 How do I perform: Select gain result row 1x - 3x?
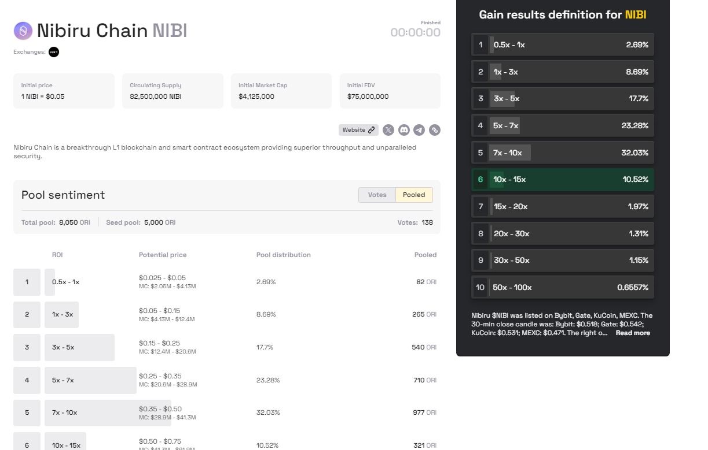[x=563, y=72]
